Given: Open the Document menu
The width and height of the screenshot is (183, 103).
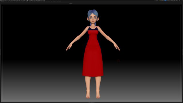Looking at the screenshot, I should 11,2.
